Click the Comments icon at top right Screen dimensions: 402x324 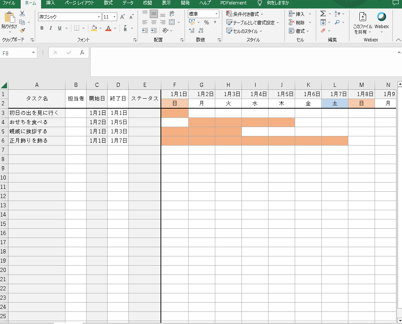tap(396, 3)
